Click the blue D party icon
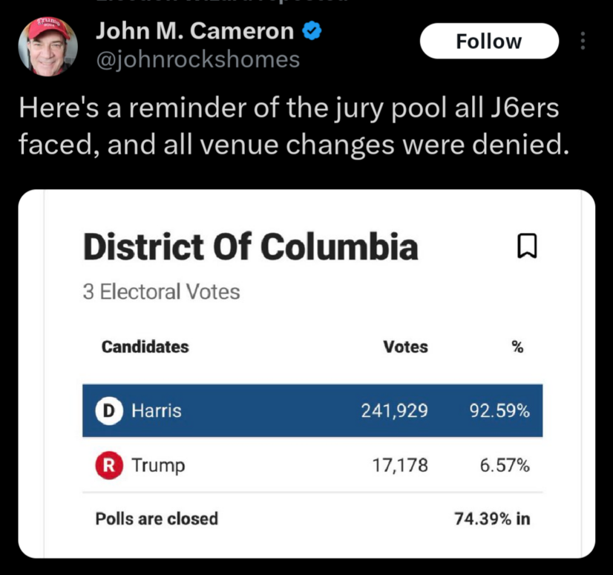This screenshot has height=575, width=613. coord(108,410)
